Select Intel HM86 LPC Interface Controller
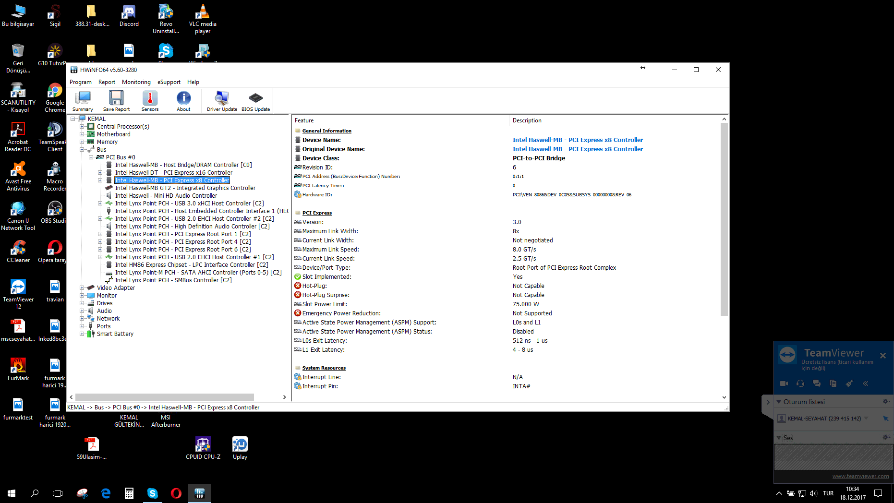Image resolution: width=894 pixels, height=503 pixels. (192, 265)
